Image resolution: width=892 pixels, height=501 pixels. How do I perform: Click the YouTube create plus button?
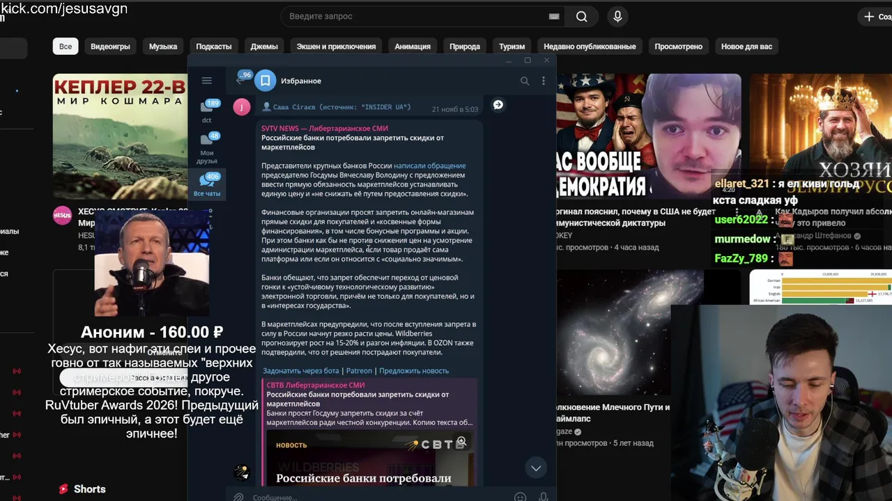[x=877, y=16]
